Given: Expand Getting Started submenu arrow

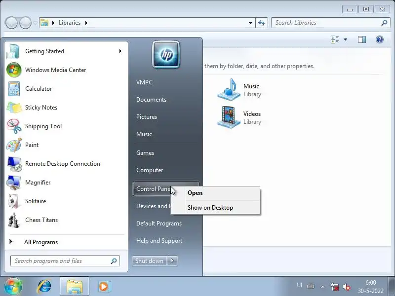Looking at the screenshot, I should (x=120, y=51).
